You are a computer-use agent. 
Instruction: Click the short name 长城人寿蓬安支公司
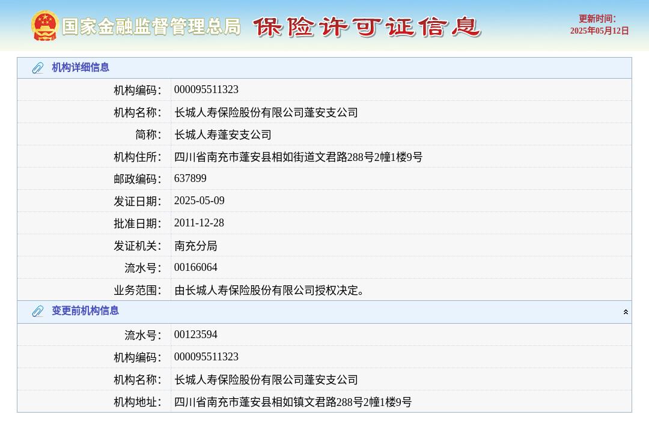click(223, 135)
